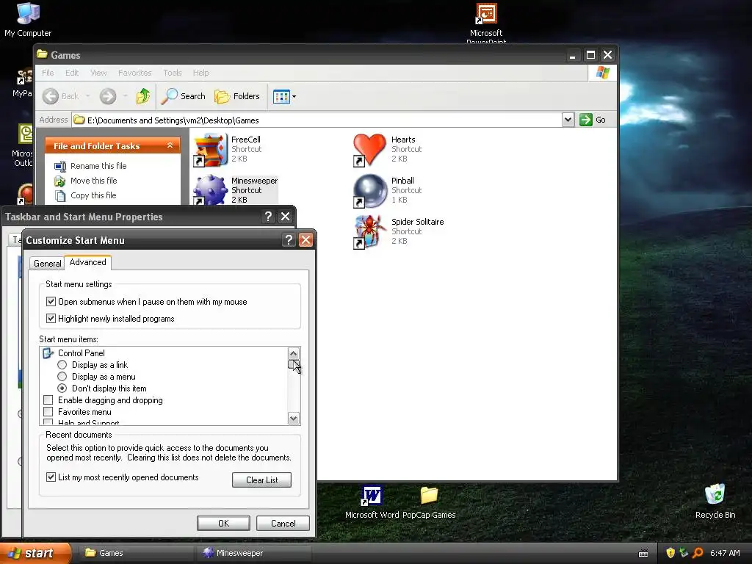Click Copy this file link
The width and height of the screenshot is (752, 564).
click(x=93, y=195)
